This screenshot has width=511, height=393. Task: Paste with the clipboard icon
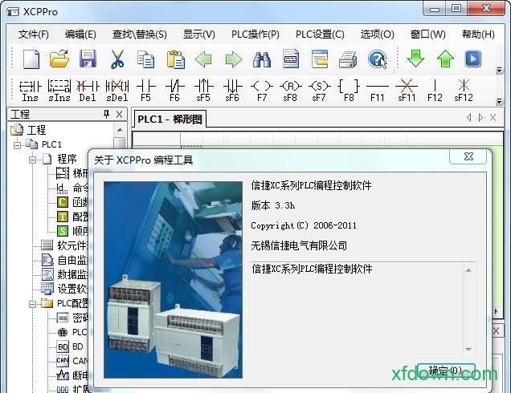coord(175,59)
